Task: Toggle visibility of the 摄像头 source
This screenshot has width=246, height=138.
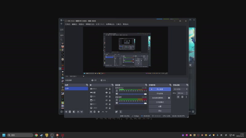Action: pos(106,89)
